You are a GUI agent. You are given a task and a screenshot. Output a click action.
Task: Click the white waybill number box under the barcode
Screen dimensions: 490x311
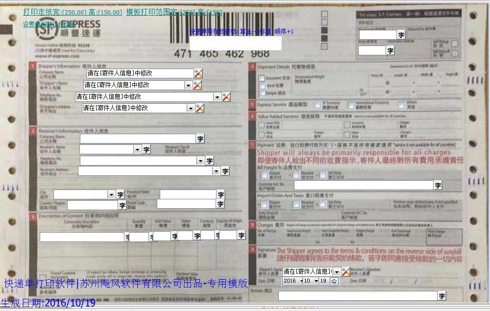(235, 43)
